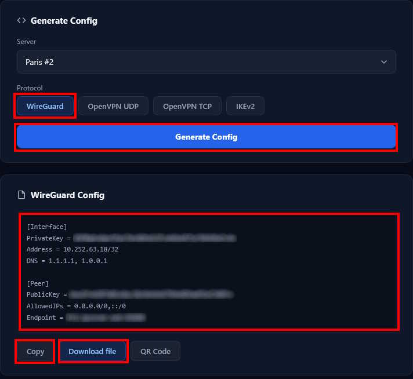
Task: Select the IKEv2 protocol
Action: 245,106
